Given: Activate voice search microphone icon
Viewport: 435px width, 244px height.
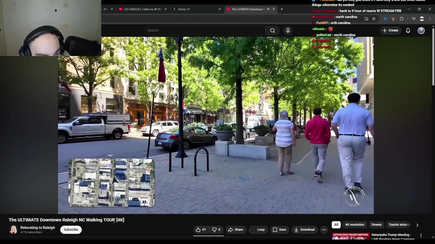Looking at the screenshot, I should (x=288, y=30).
